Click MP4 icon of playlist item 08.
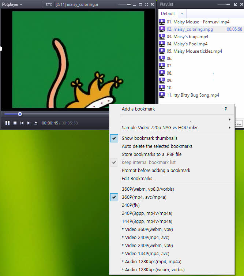The height and width of the screenshot is (276, 244). tap(162, 73)
